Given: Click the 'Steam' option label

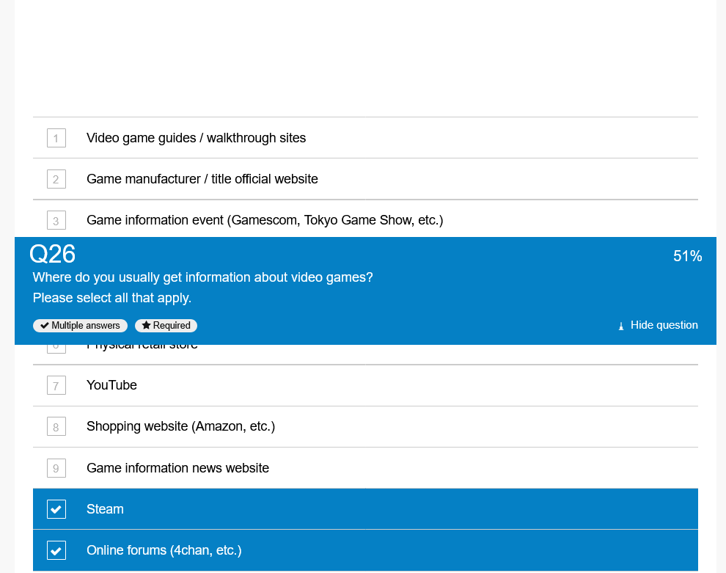Looking at the screenshot, I should 105,509.
